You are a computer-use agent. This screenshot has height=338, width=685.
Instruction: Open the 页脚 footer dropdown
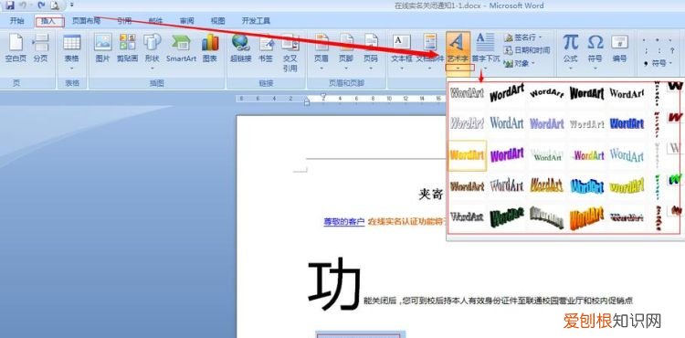[x=345, y=69]
